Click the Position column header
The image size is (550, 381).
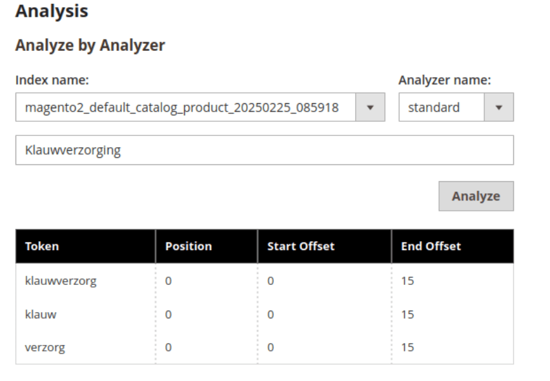click(188, 246)
